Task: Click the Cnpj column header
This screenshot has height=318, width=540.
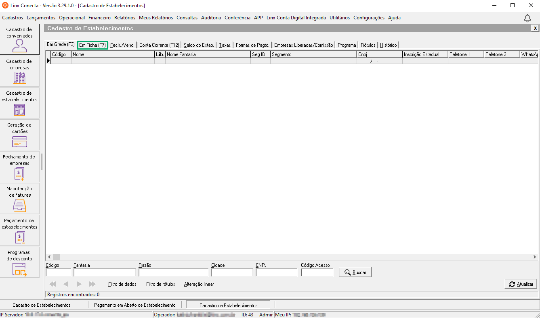Action: [380, 54]
